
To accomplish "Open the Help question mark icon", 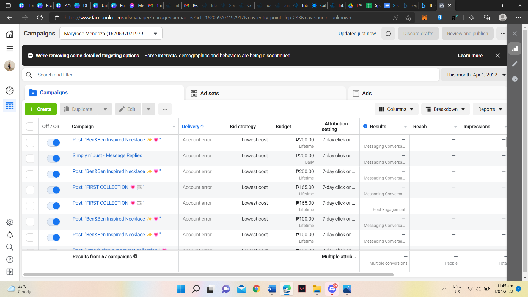I will pyautogui.click(x=10, y=259).
